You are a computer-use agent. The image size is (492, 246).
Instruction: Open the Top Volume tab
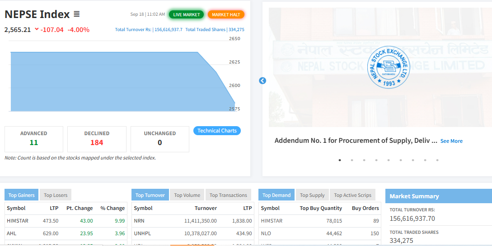click(x=187, y=195)
